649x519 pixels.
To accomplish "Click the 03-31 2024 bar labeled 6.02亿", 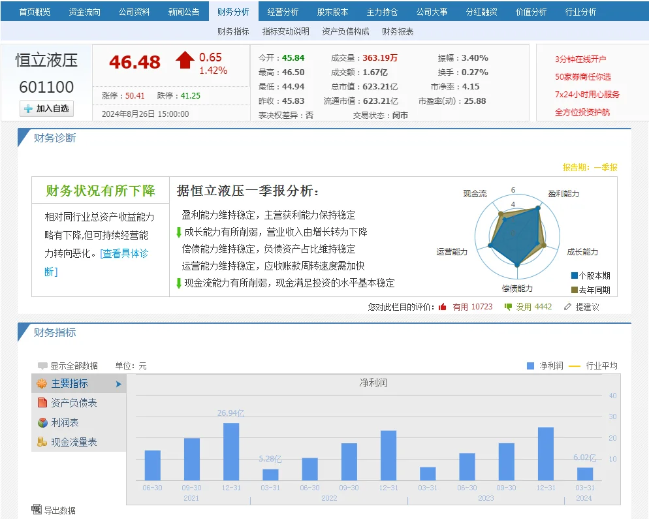I will 585,474.
